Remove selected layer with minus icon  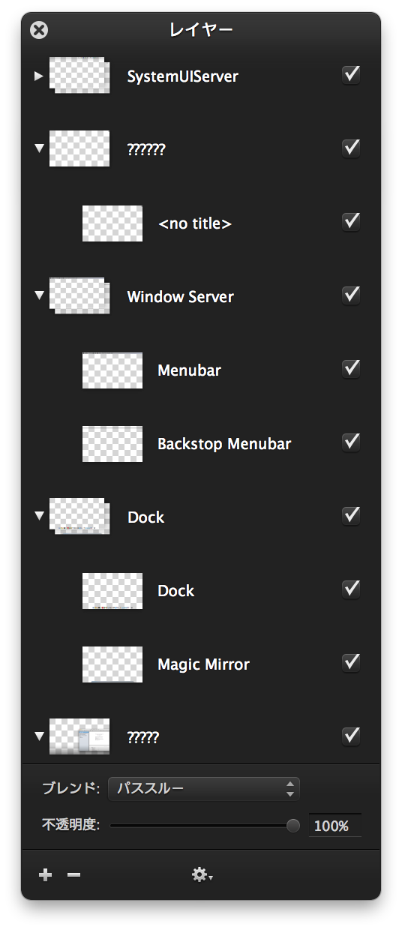click(x=73, y=874)
